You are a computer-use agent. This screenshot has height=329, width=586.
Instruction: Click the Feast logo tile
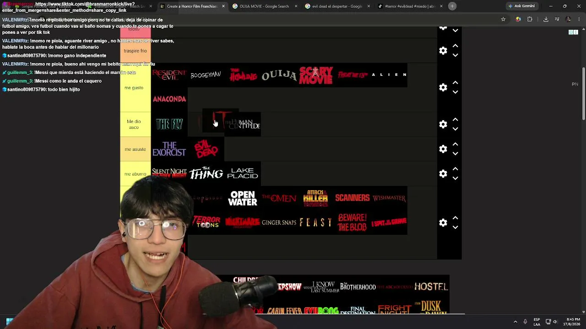click(x=316, y=223)
